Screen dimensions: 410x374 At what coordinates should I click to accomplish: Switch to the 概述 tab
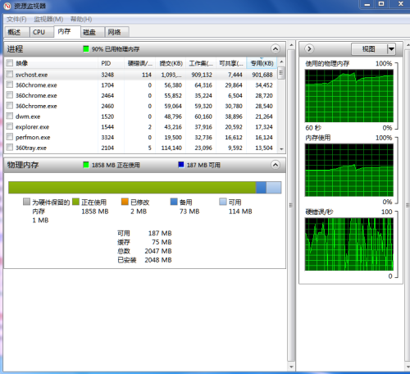click(16, 32)
